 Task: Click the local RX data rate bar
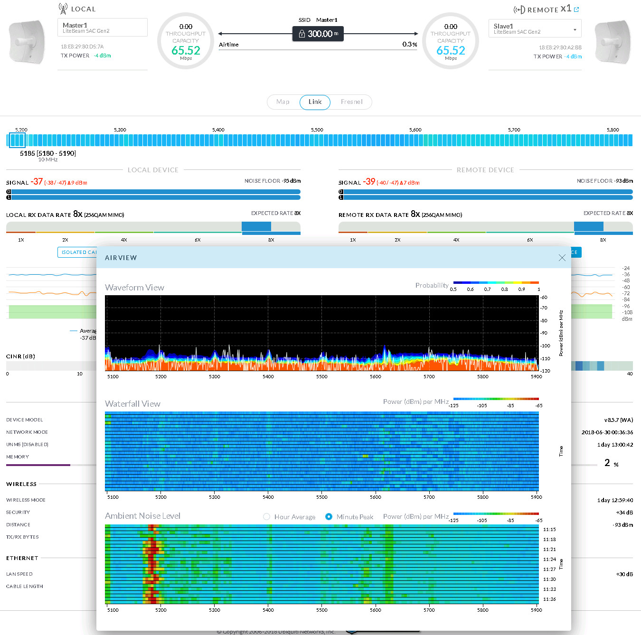(x=153, y=227)
